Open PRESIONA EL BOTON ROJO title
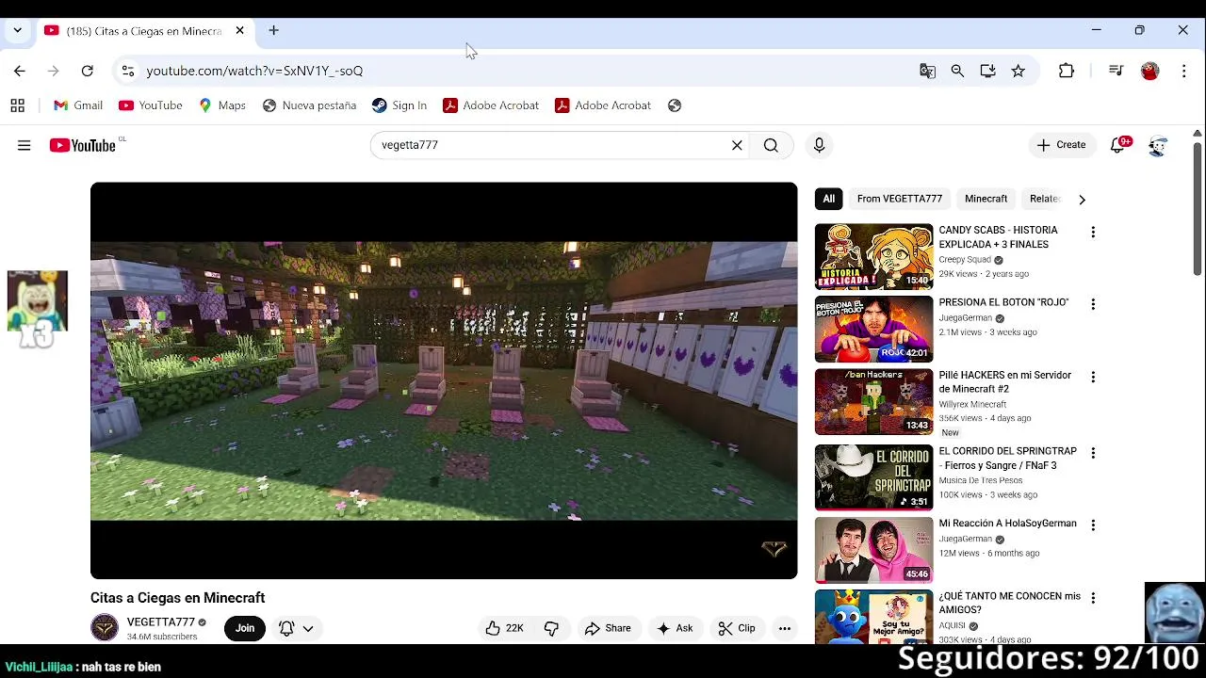The height and width of the screenshot is (678, 1206). (x=1003, y=302)
